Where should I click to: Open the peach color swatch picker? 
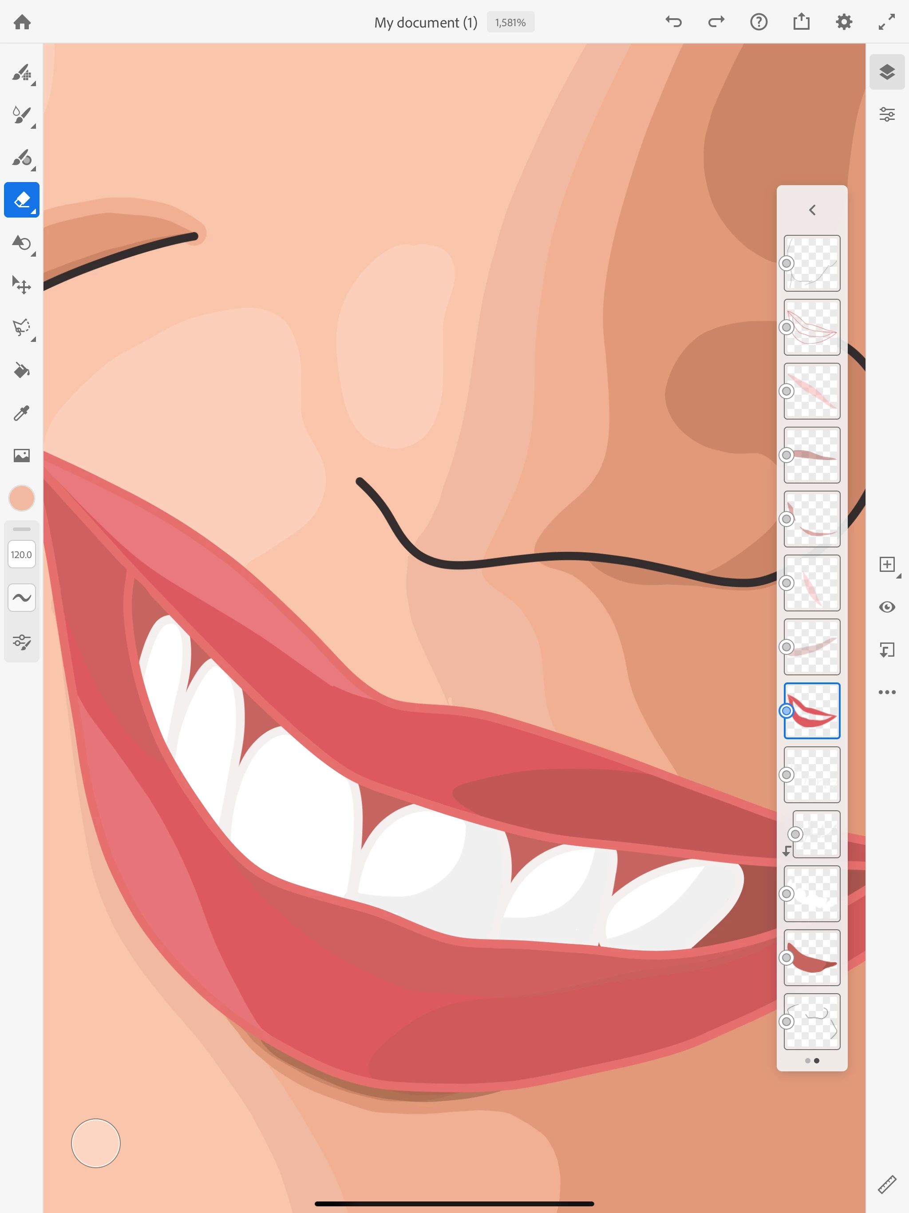tap(21, 498)
